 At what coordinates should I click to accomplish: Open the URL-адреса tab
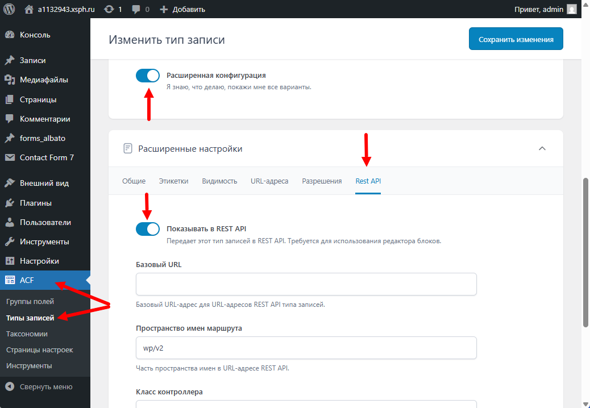click(x=269, y=181)
